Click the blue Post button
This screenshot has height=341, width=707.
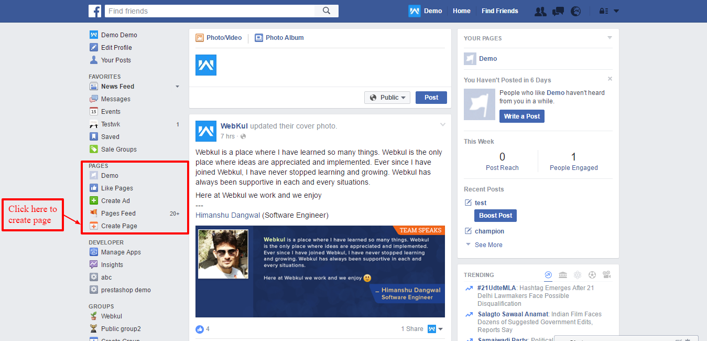tap(431, 98)
